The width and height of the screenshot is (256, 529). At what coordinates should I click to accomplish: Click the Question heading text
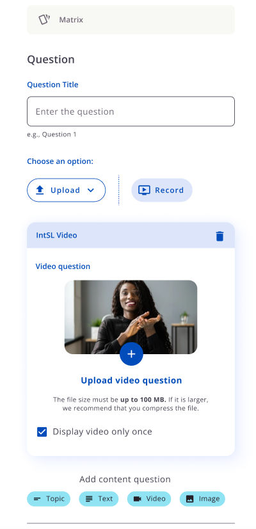(x=51, y=60)
